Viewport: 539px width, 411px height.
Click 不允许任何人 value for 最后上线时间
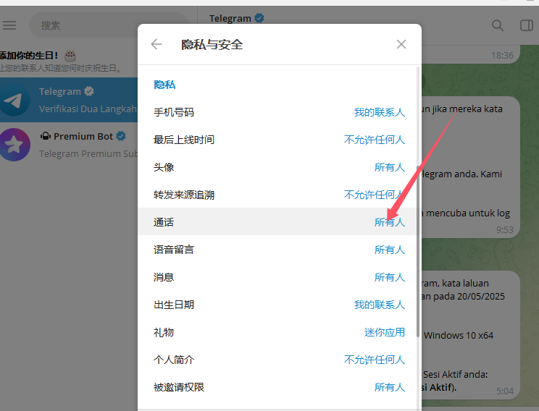(375, 140)
